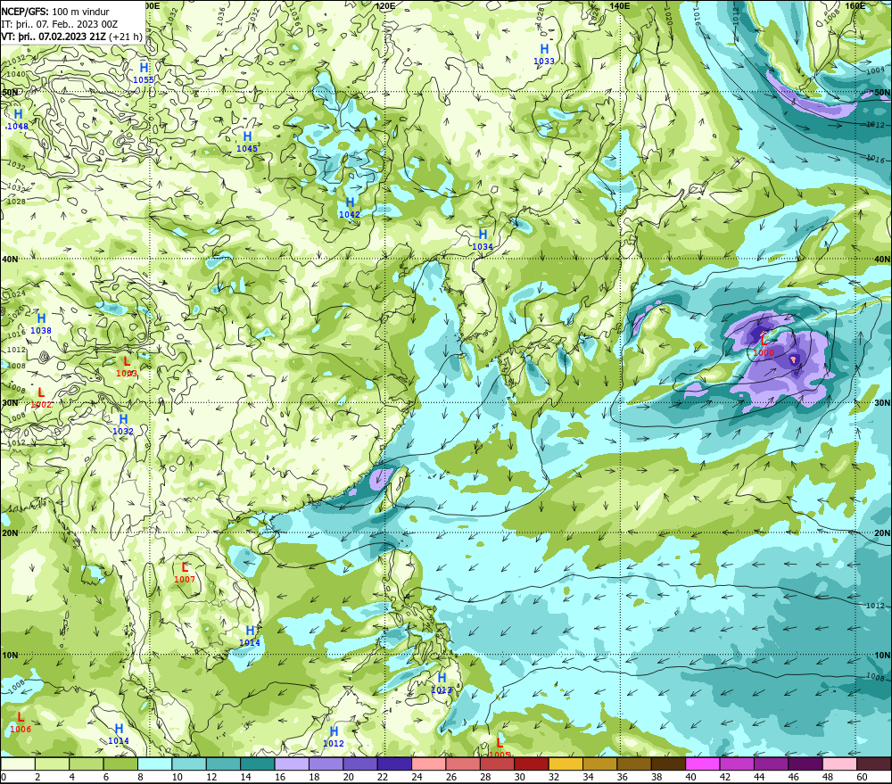Click the olive green 6-8 legend swatch
Viewport: 892px width, 784px height.
click(x=120, y=763)
